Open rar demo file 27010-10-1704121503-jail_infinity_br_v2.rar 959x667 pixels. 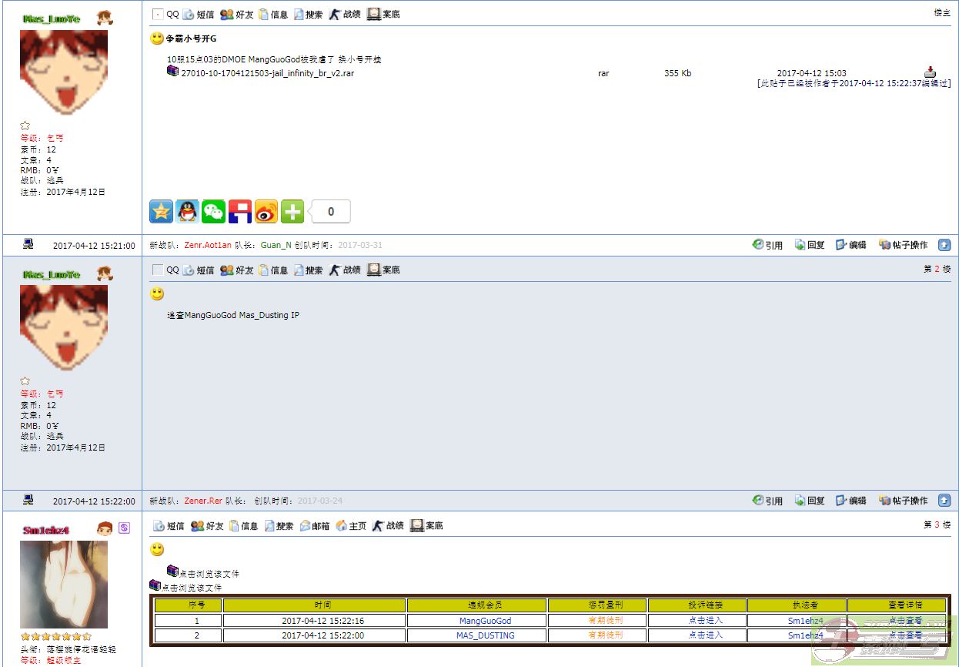[x=267, y=73]
